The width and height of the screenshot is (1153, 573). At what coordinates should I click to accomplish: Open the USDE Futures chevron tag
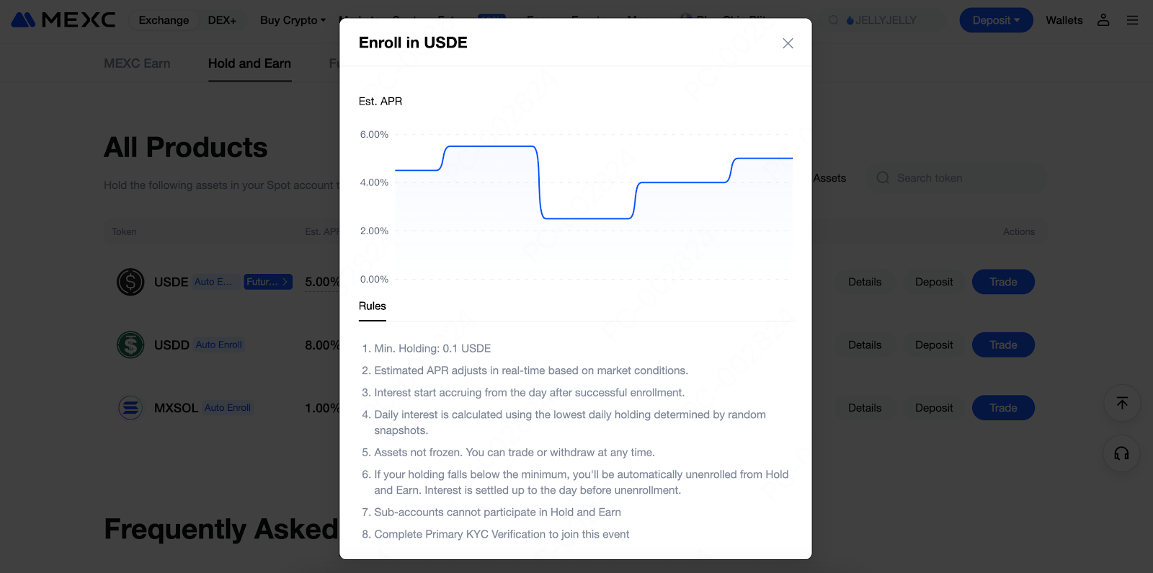(x=267, y=282)
